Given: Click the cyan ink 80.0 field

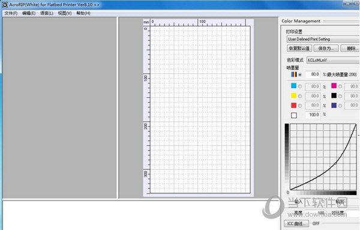Looking at the screenshot, I should [x=313, y=86].
